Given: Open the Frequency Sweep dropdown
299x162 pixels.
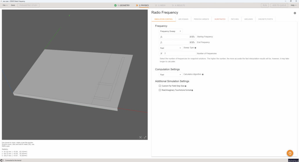Looking at the screenshot, I should pyautogui.click(x=171, y=31).
